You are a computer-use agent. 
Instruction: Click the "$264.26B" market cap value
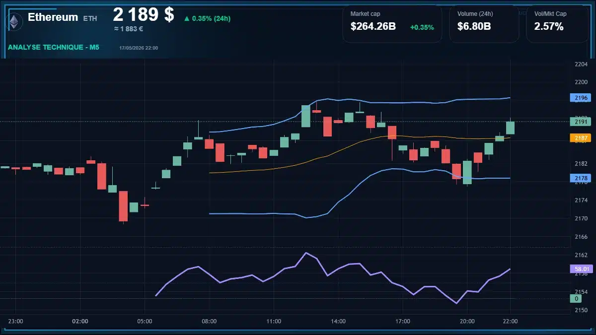coord(373,27)
